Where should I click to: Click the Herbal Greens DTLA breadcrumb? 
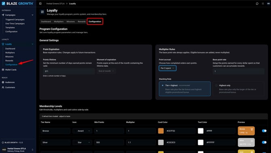click(55, 4)
